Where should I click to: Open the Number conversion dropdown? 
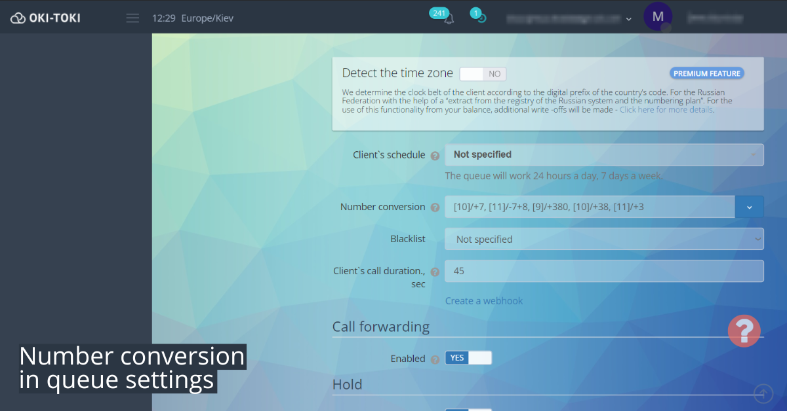(749, 206)
